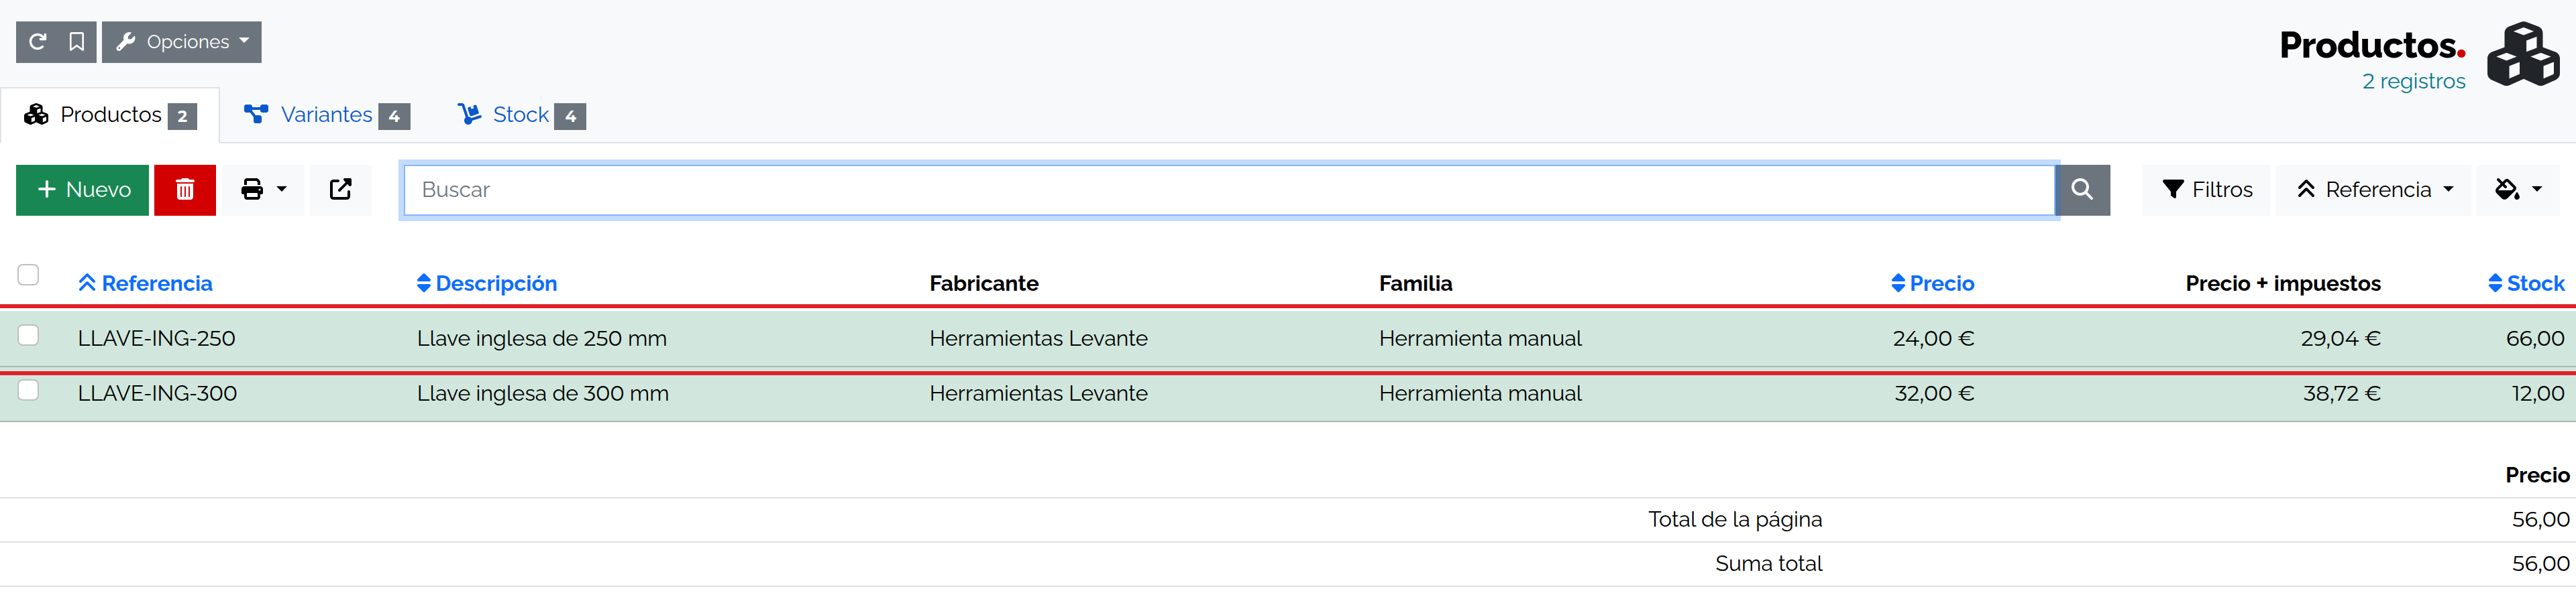Image resolution: width=2576 pixels, height=597 pixels.
Task: Click the 38,72 € price with taxes
Action: 2341,393
